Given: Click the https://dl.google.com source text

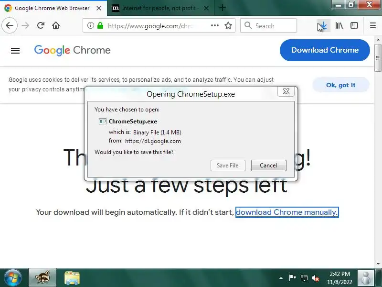Looking at the screenshot, I should (153, 141).
